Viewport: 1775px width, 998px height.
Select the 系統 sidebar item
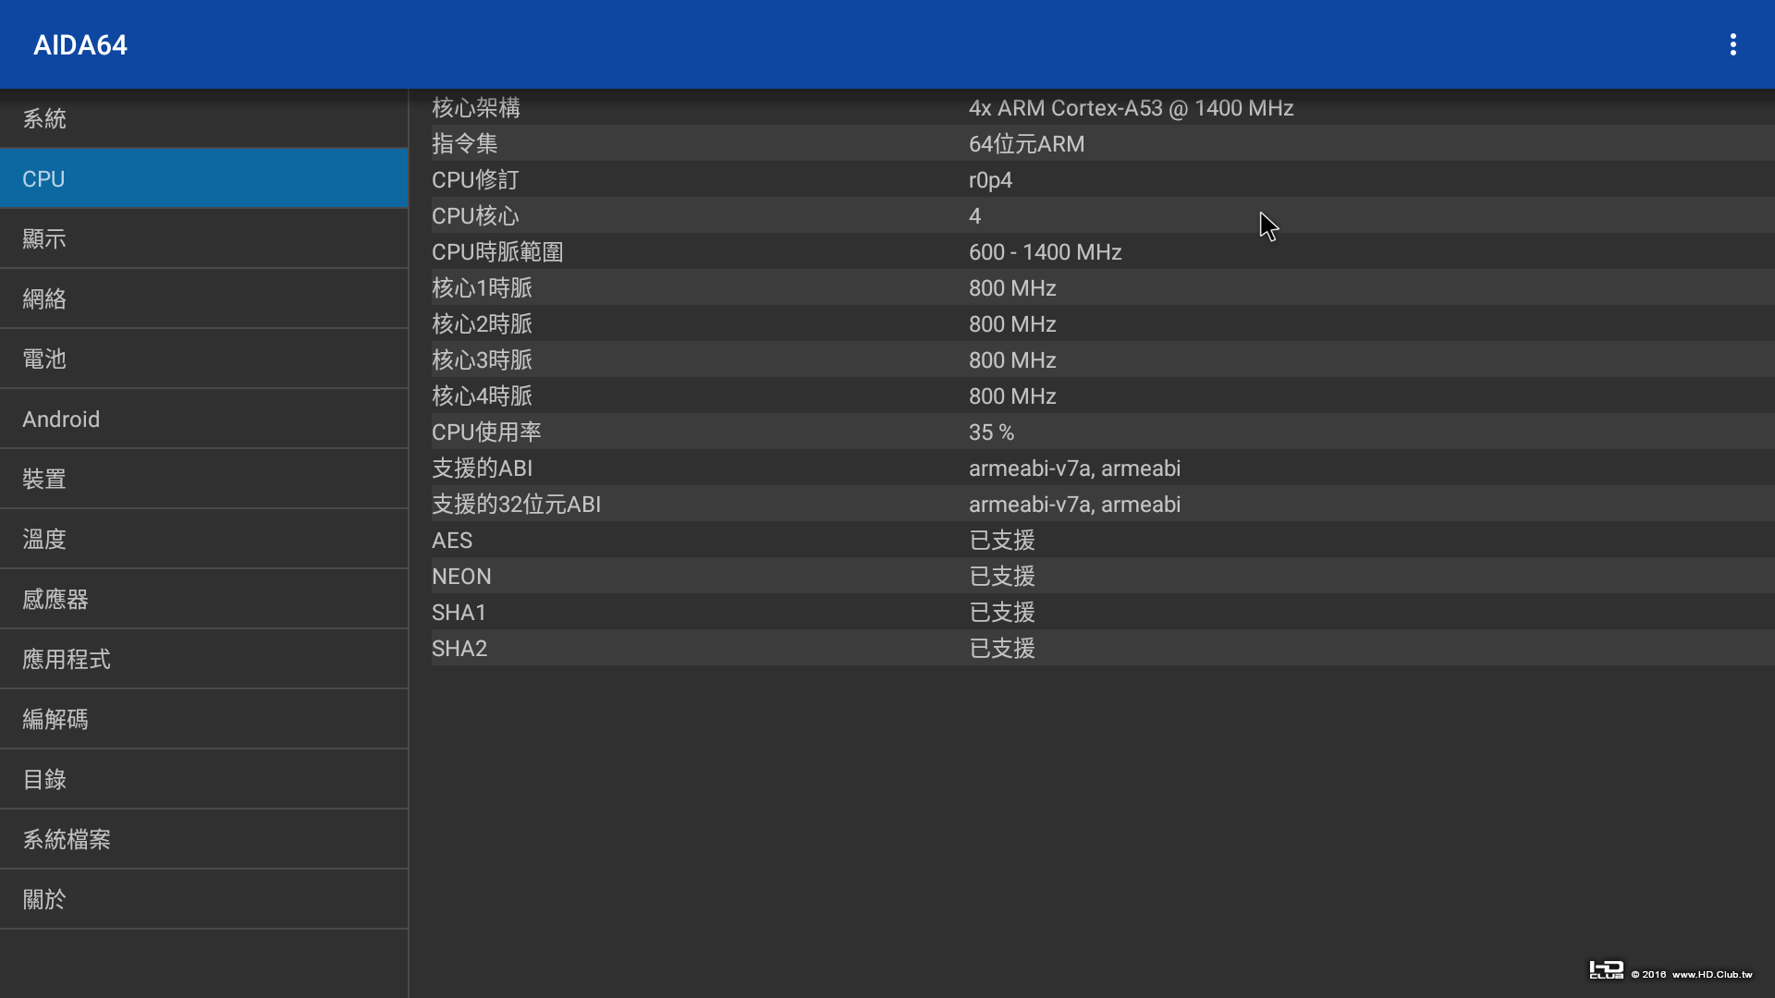pyautogui.click(x=203, y=119)
